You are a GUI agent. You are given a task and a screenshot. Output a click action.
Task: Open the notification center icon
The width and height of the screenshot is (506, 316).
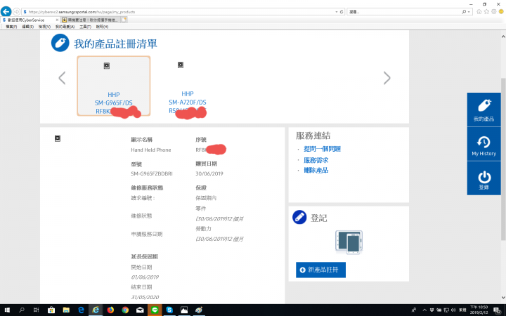click(x=498, y=310)
